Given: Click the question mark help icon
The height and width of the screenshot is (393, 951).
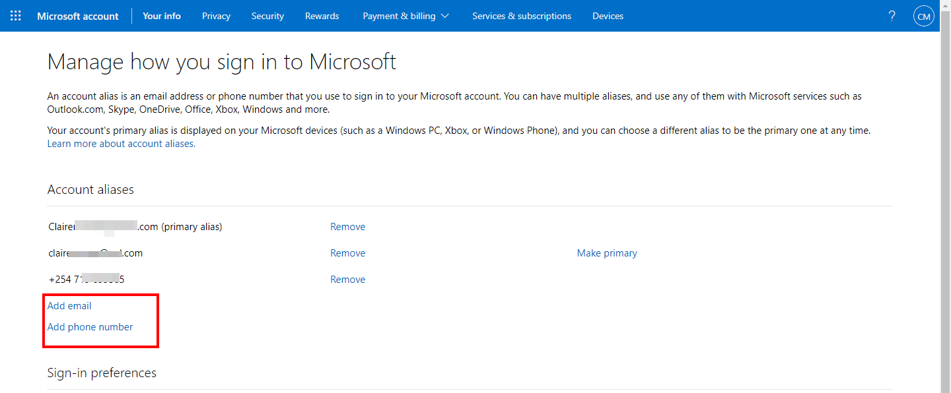Looking at the screenshot, I should pos(892,16).
